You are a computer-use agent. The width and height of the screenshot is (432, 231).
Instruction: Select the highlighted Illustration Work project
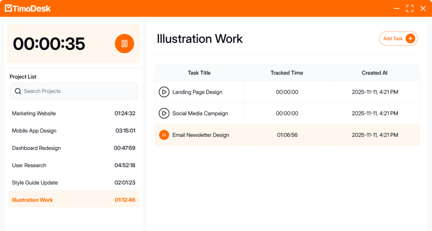(x=73, y=199)
